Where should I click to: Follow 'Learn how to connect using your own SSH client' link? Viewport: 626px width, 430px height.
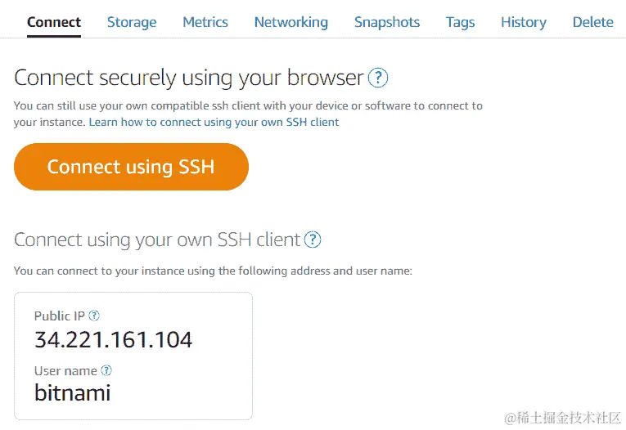(214, 122)
